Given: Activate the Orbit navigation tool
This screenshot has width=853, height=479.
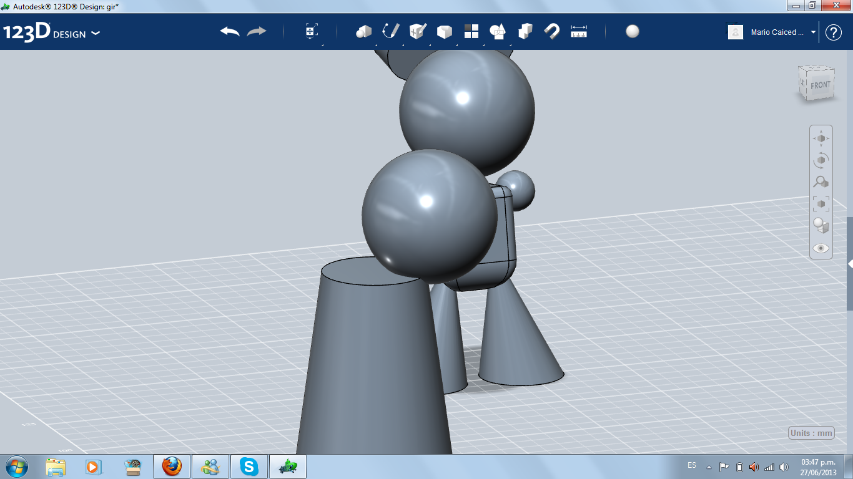Looking at the screenshot, I should [x=821, y=160].
